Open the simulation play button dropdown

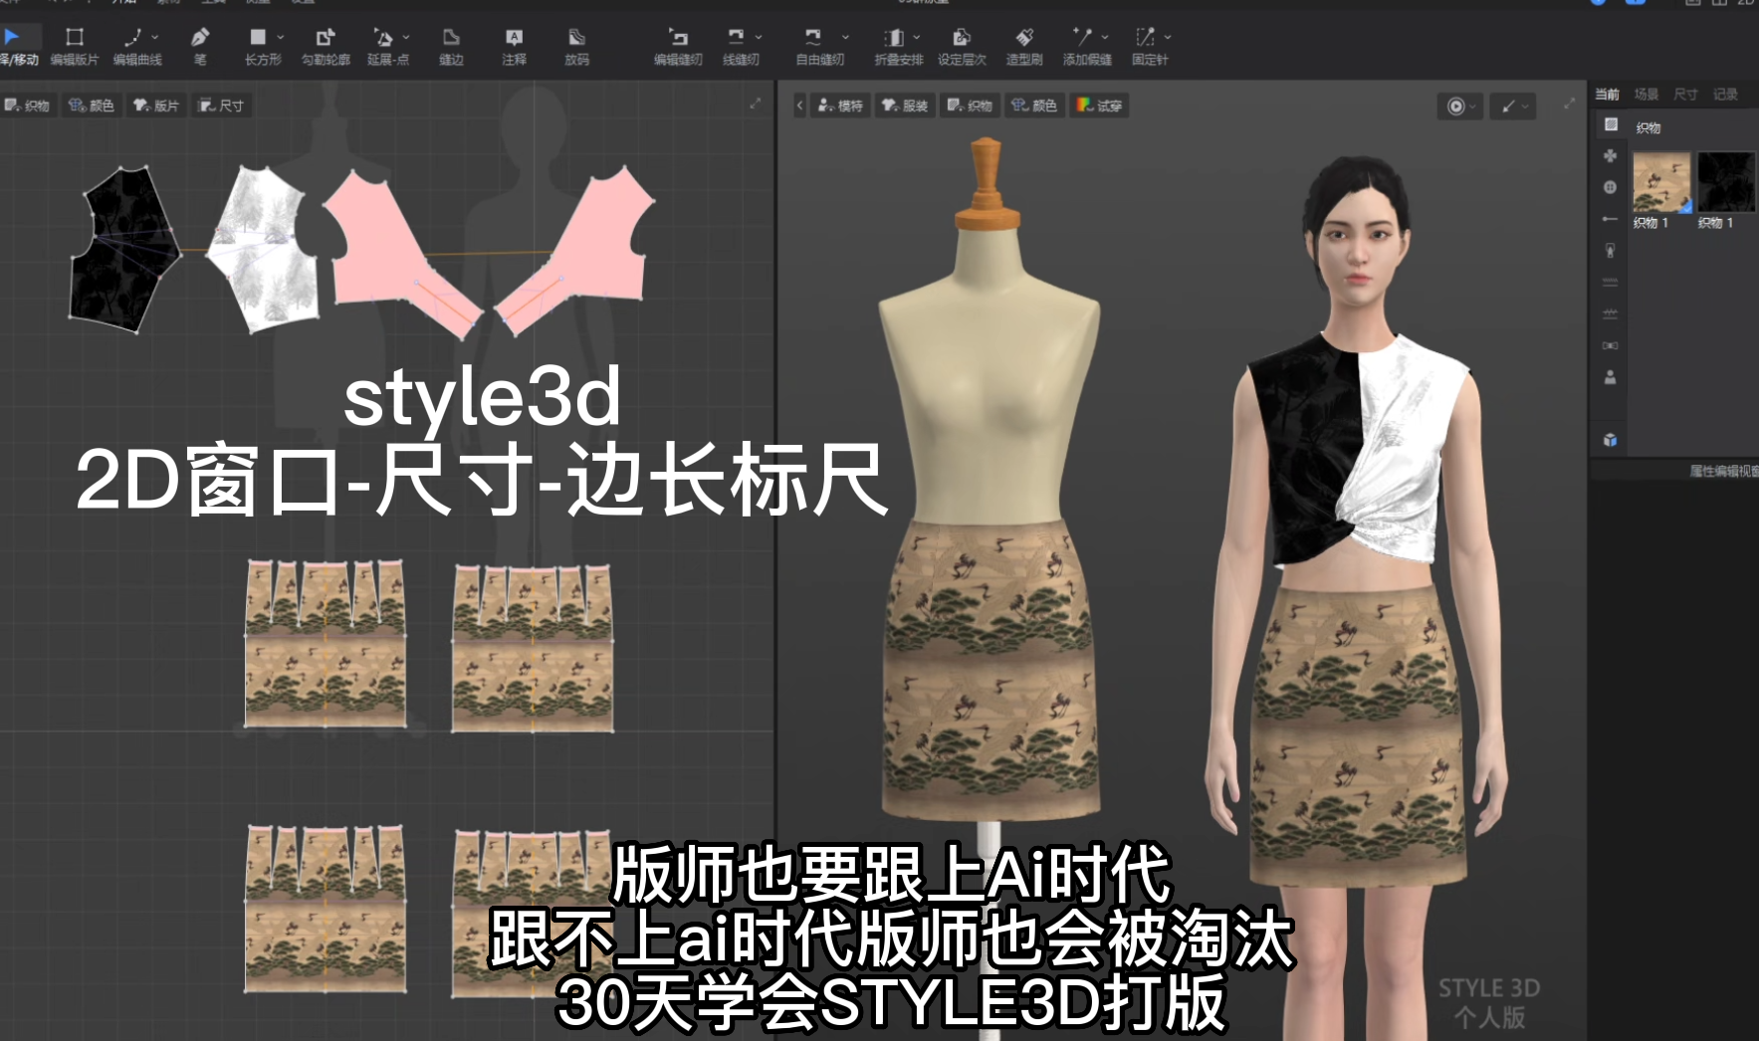pos(1473,106)
